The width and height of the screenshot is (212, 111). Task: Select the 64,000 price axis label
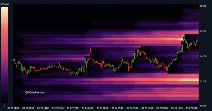pos(203,56)
